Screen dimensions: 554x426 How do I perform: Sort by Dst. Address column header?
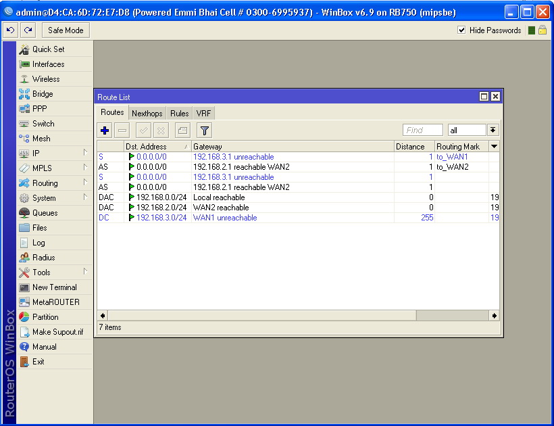pos(157,146)
